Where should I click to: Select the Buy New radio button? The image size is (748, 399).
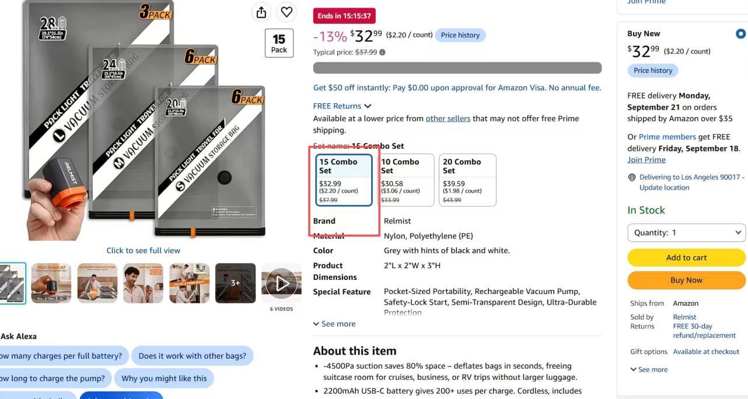(x=740, y=34)
